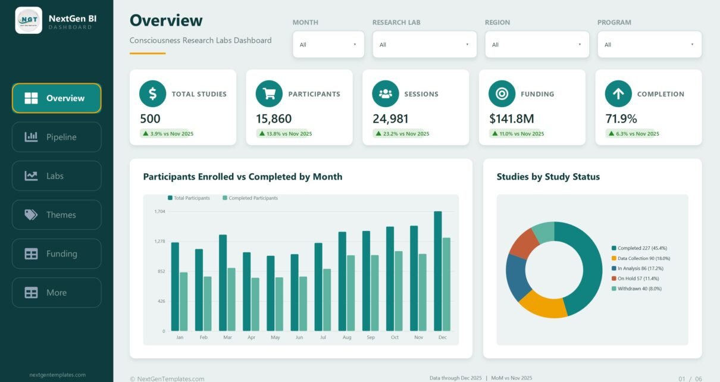
Task: Click the Data Collection legend swatch
Action: point(614,258)
